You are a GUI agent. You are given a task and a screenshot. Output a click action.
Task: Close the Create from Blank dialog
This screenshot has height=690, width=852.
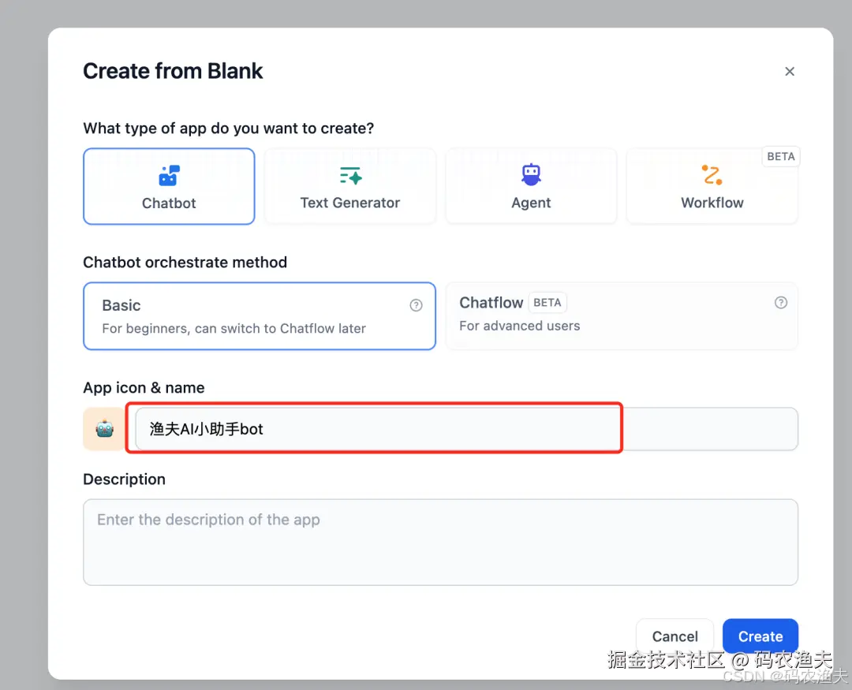pos(789,72)
